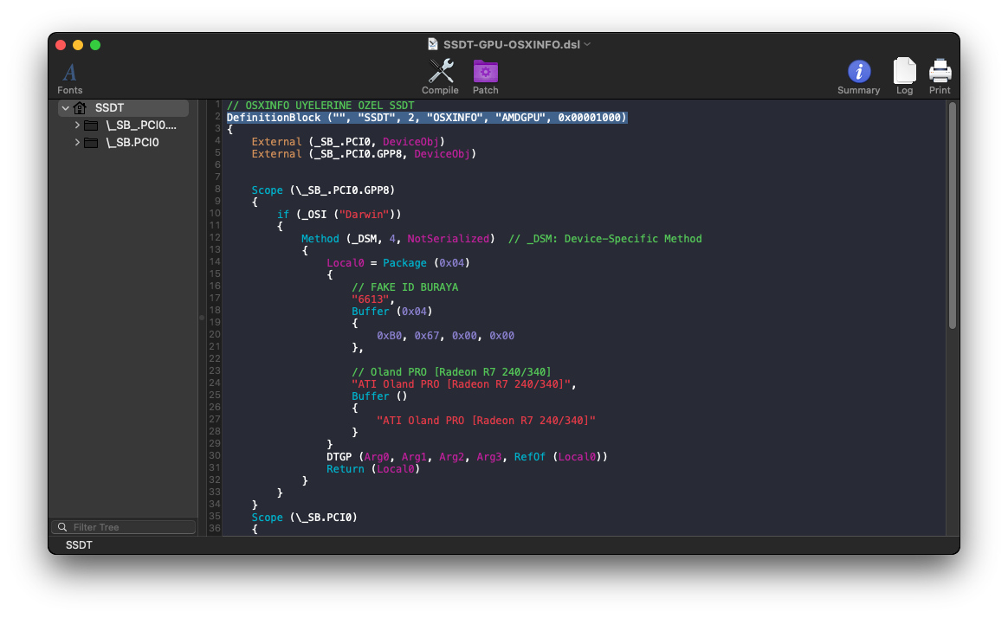Open the Patch icon
Image resolution: width=1008 pixels, height=618 pixels.
click(485, 71)
